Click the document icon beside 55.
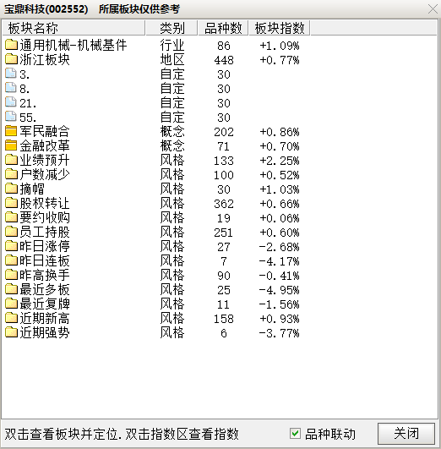Image resolution: width=441 pixels, height=449 pixels. tap(11, 116)
